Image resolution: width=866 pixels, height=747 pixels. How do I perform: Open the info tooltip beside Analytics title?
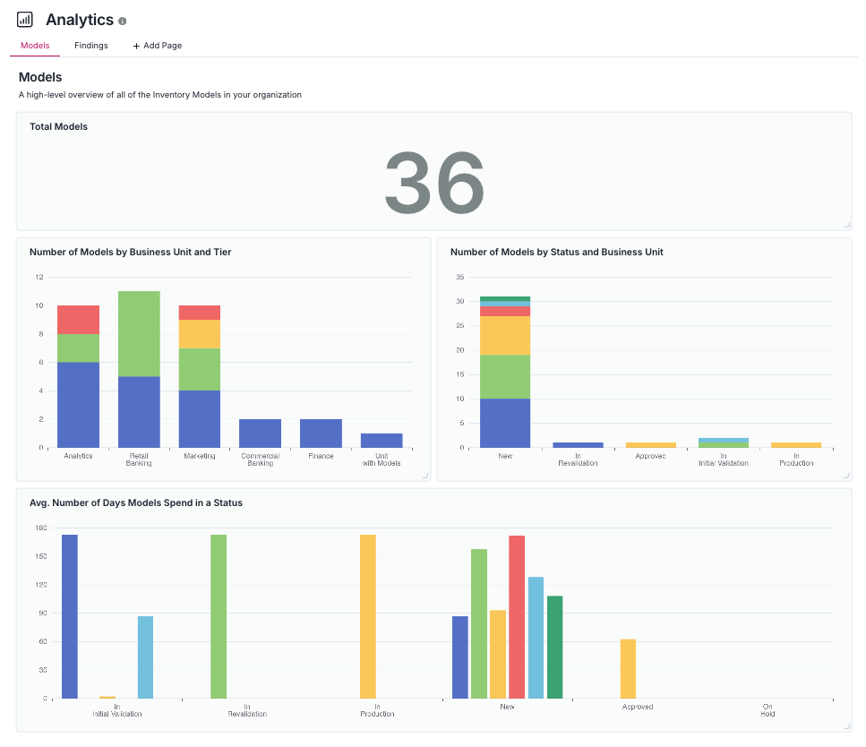tap(123, 20)
